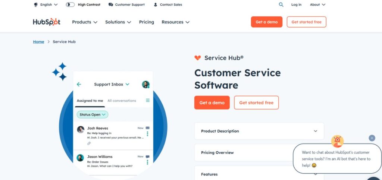
Task: Follow the Home breadcrumb link
Action: pos(38,42)
